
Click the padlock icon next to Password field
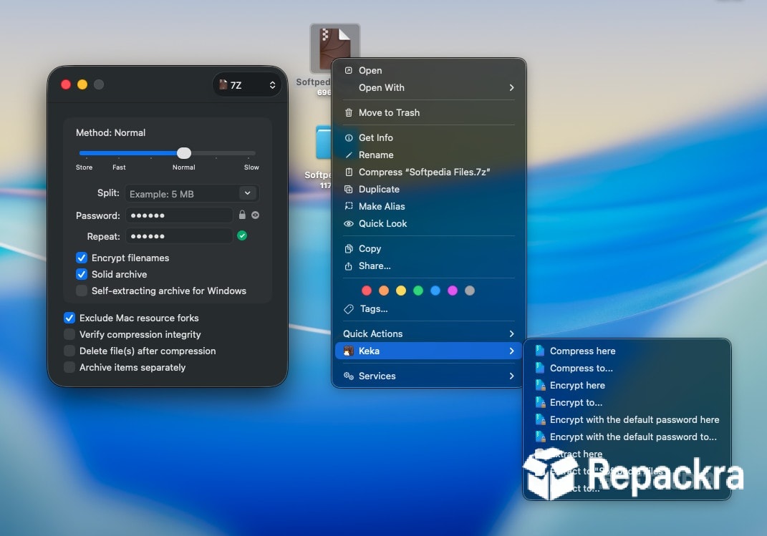pos(242,215)
